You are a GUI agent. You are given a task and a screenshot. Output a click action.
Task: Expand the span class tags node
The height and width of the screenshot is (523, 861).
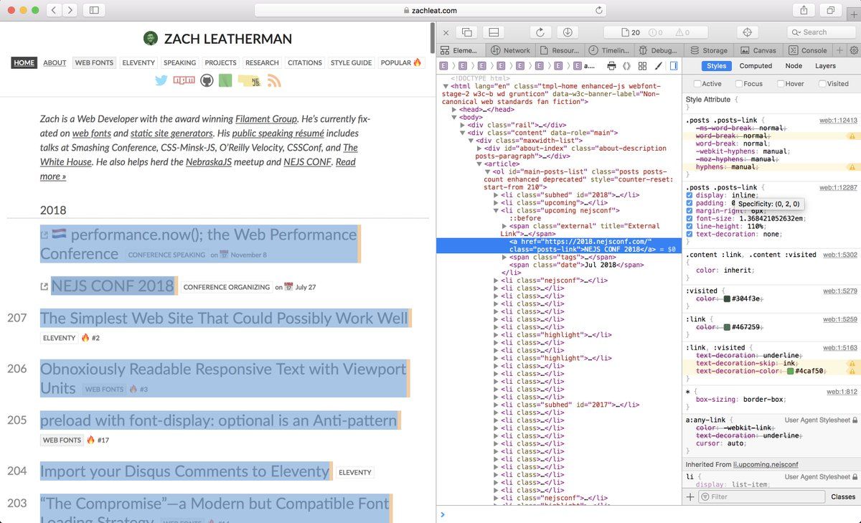click(504, 257)
